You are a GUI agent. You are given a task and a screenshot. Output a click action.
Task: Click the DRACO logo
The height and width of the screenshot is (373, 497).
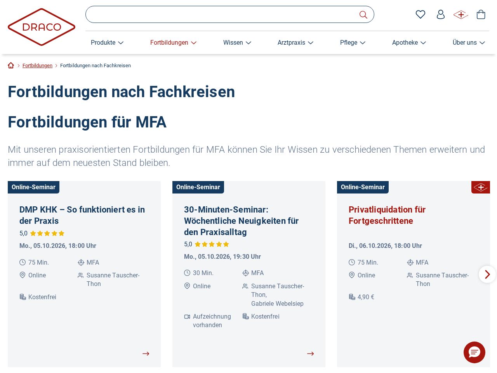(x=42, y=27)
